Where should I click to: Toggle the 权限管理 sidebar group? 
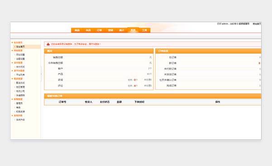(18, 99)
